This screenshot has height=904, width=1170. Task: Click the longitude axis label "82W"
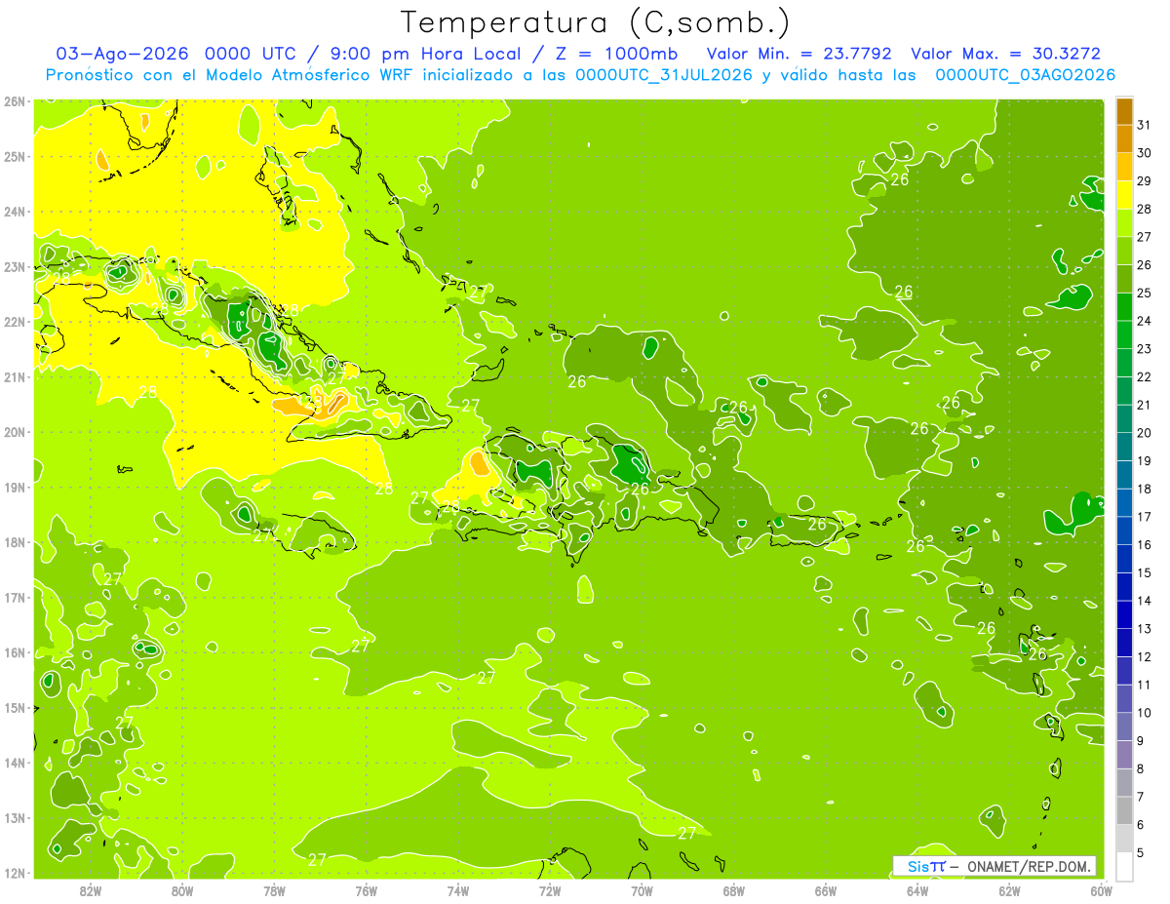(x=91, y=891)
